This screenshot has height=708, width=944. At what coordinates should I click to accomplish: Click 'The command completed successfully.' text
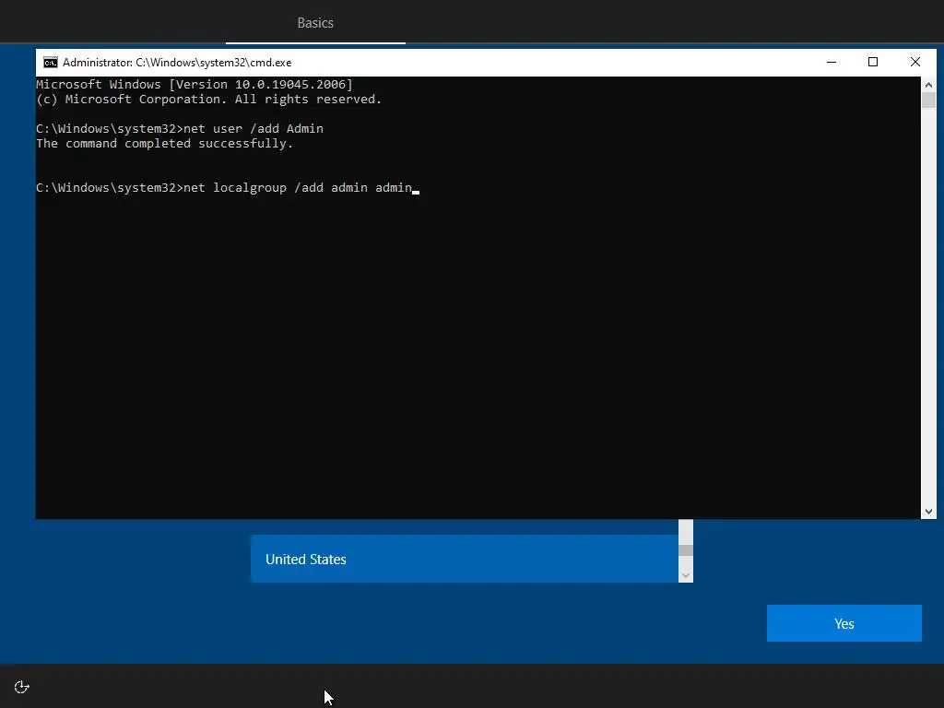[164, 143]
